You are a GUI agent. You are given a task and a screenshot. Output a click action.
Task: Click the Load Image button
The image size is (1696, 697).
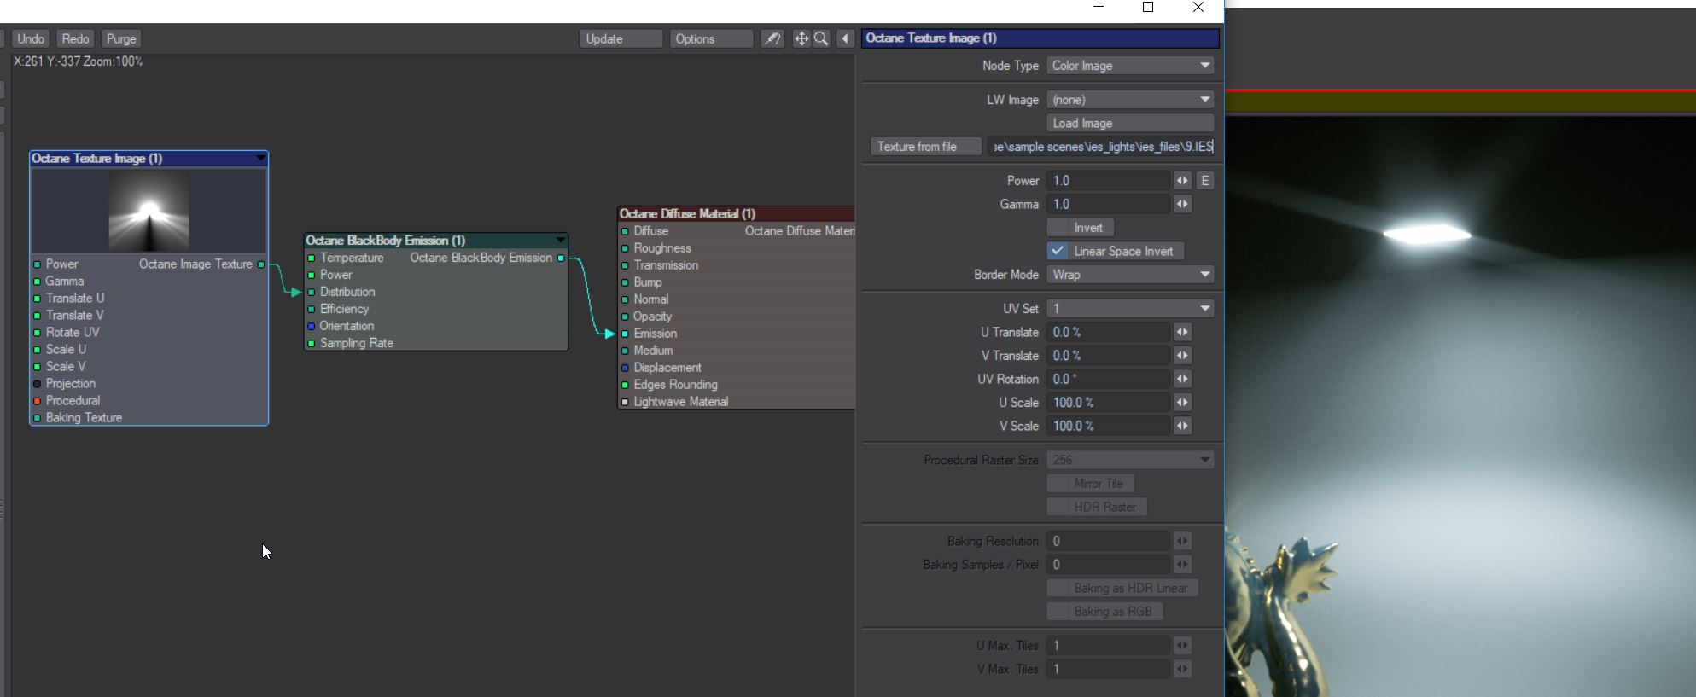click(x=1130, y=124)
